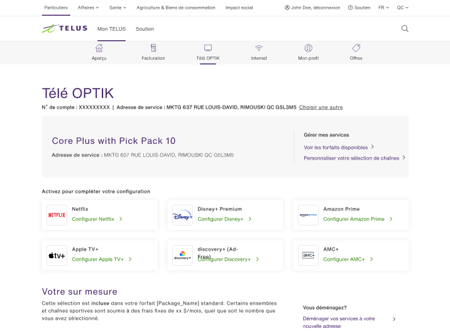The image size is (450, 331).
Task: Click the Apple TV+ logo thumbnail
Action: [57, 255]
